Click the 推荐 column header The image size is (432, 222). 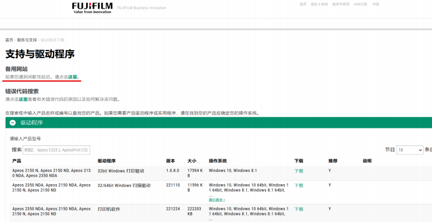point(333,161)
